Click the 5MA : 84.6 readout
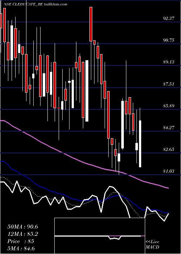 pos(21,248)
